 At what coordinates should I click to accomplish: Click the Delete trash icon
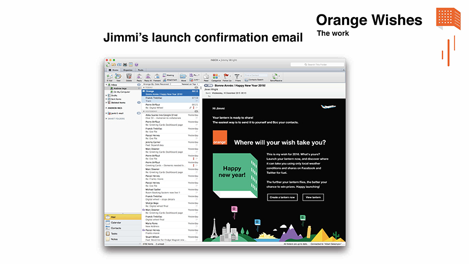(x=129, y=77)
